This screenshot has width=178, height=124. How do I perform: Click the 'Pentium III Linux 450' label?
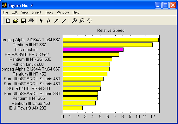[31, 103]
